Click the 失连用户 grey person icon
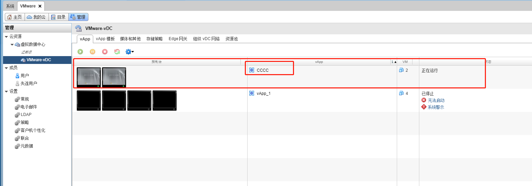532x186 pixels. tap(17, 83)
